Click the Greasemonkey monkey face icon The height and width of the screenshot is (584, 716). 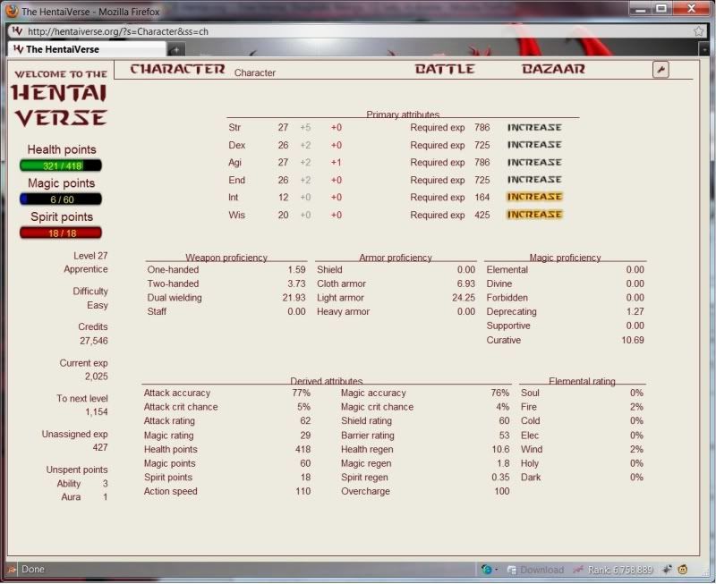[x=683, y=570]
